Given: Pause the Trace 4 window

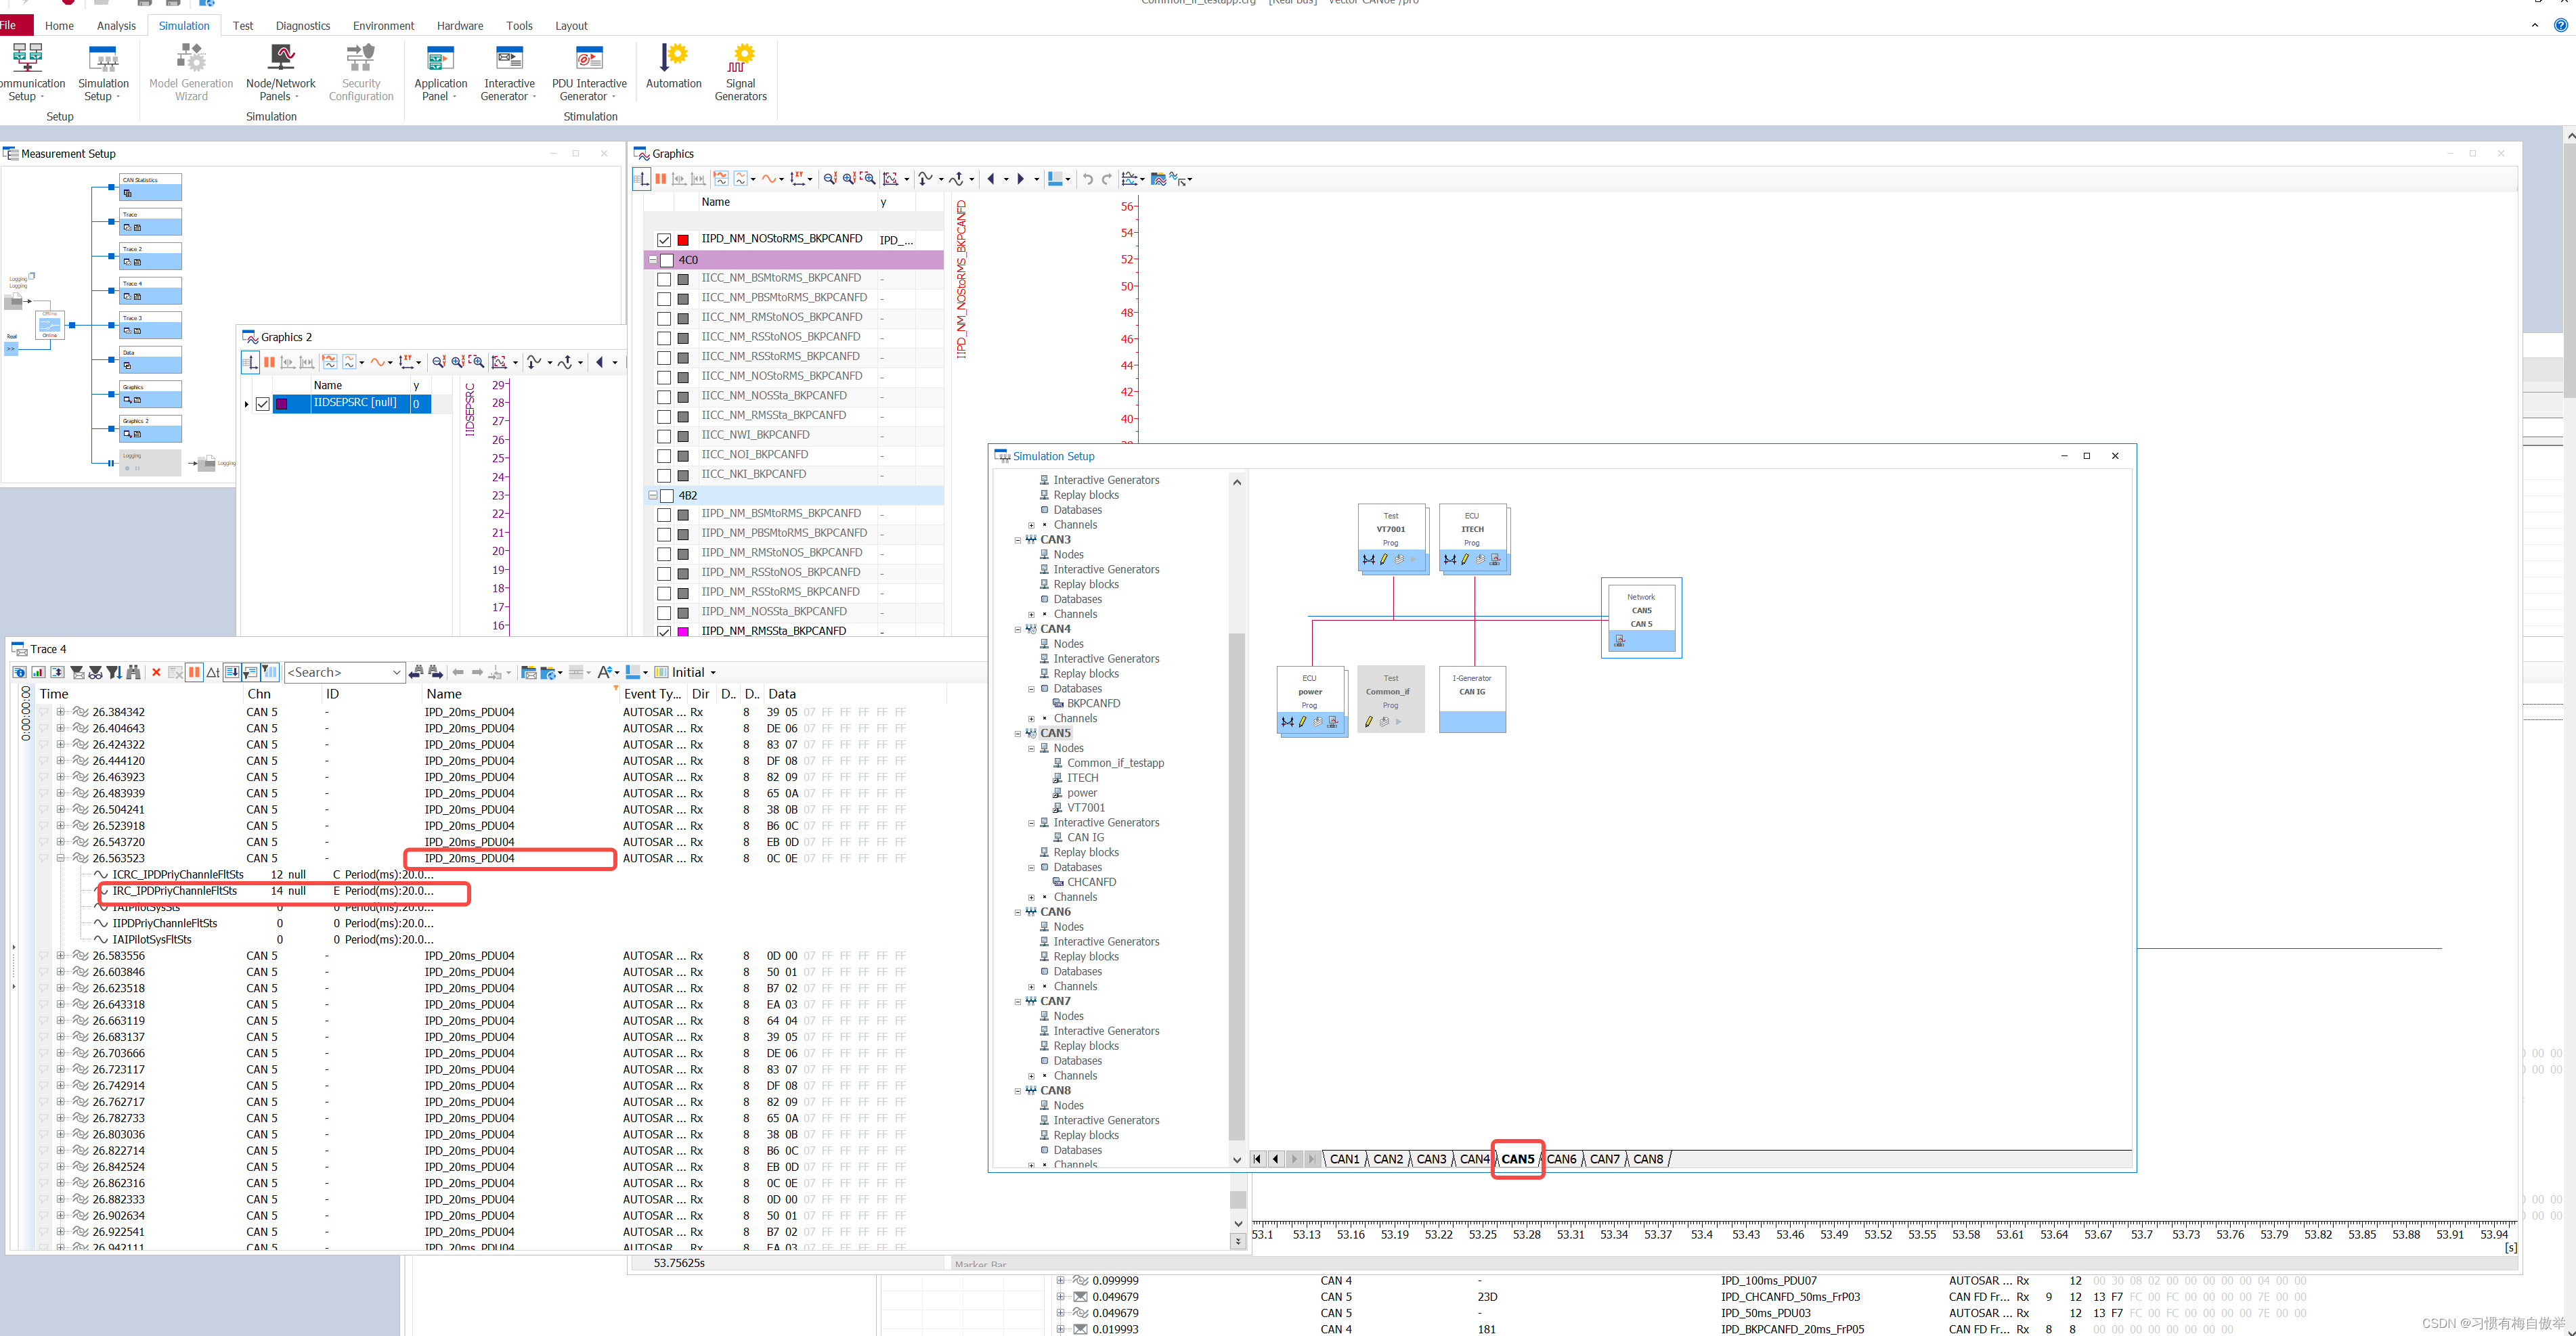Looking at the screenshot, I should [x=194, y=672].
